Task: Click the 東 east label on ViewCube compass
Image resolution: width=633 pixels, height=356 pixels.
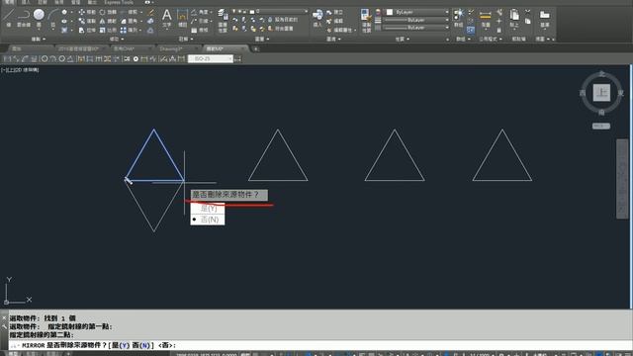Action: pyautogui.click(x=620, y=93)
